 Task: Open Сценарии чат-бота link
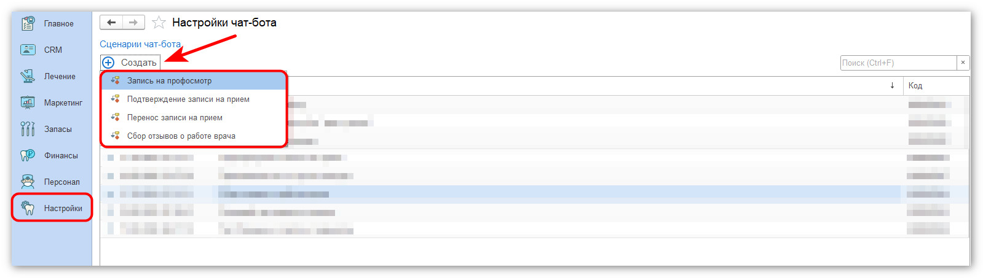[140, 44]
